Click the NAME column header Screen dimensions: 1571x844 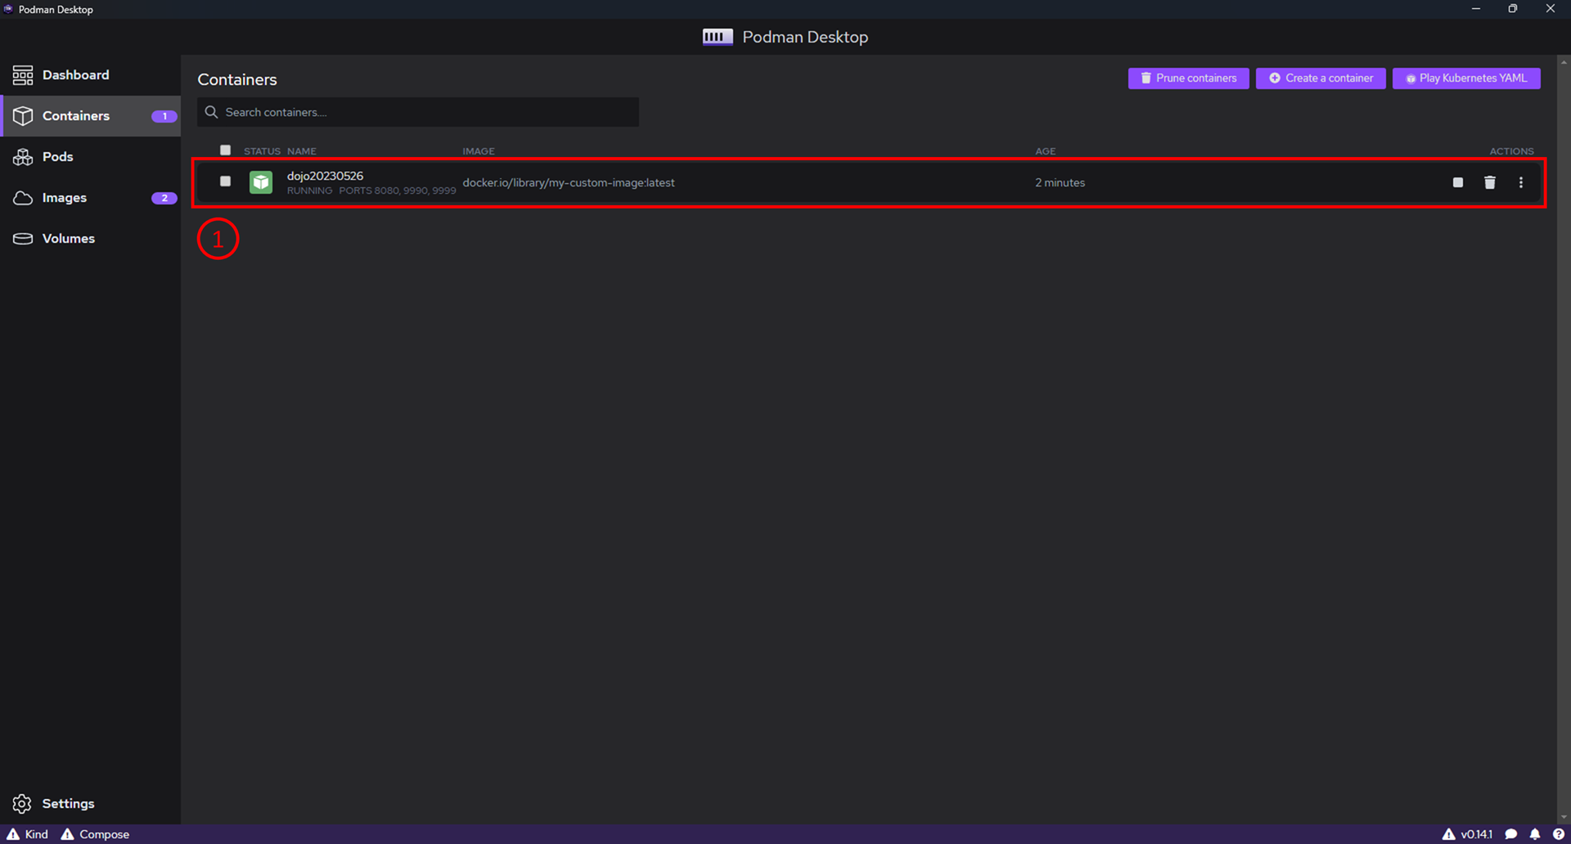tap(302, 151)
